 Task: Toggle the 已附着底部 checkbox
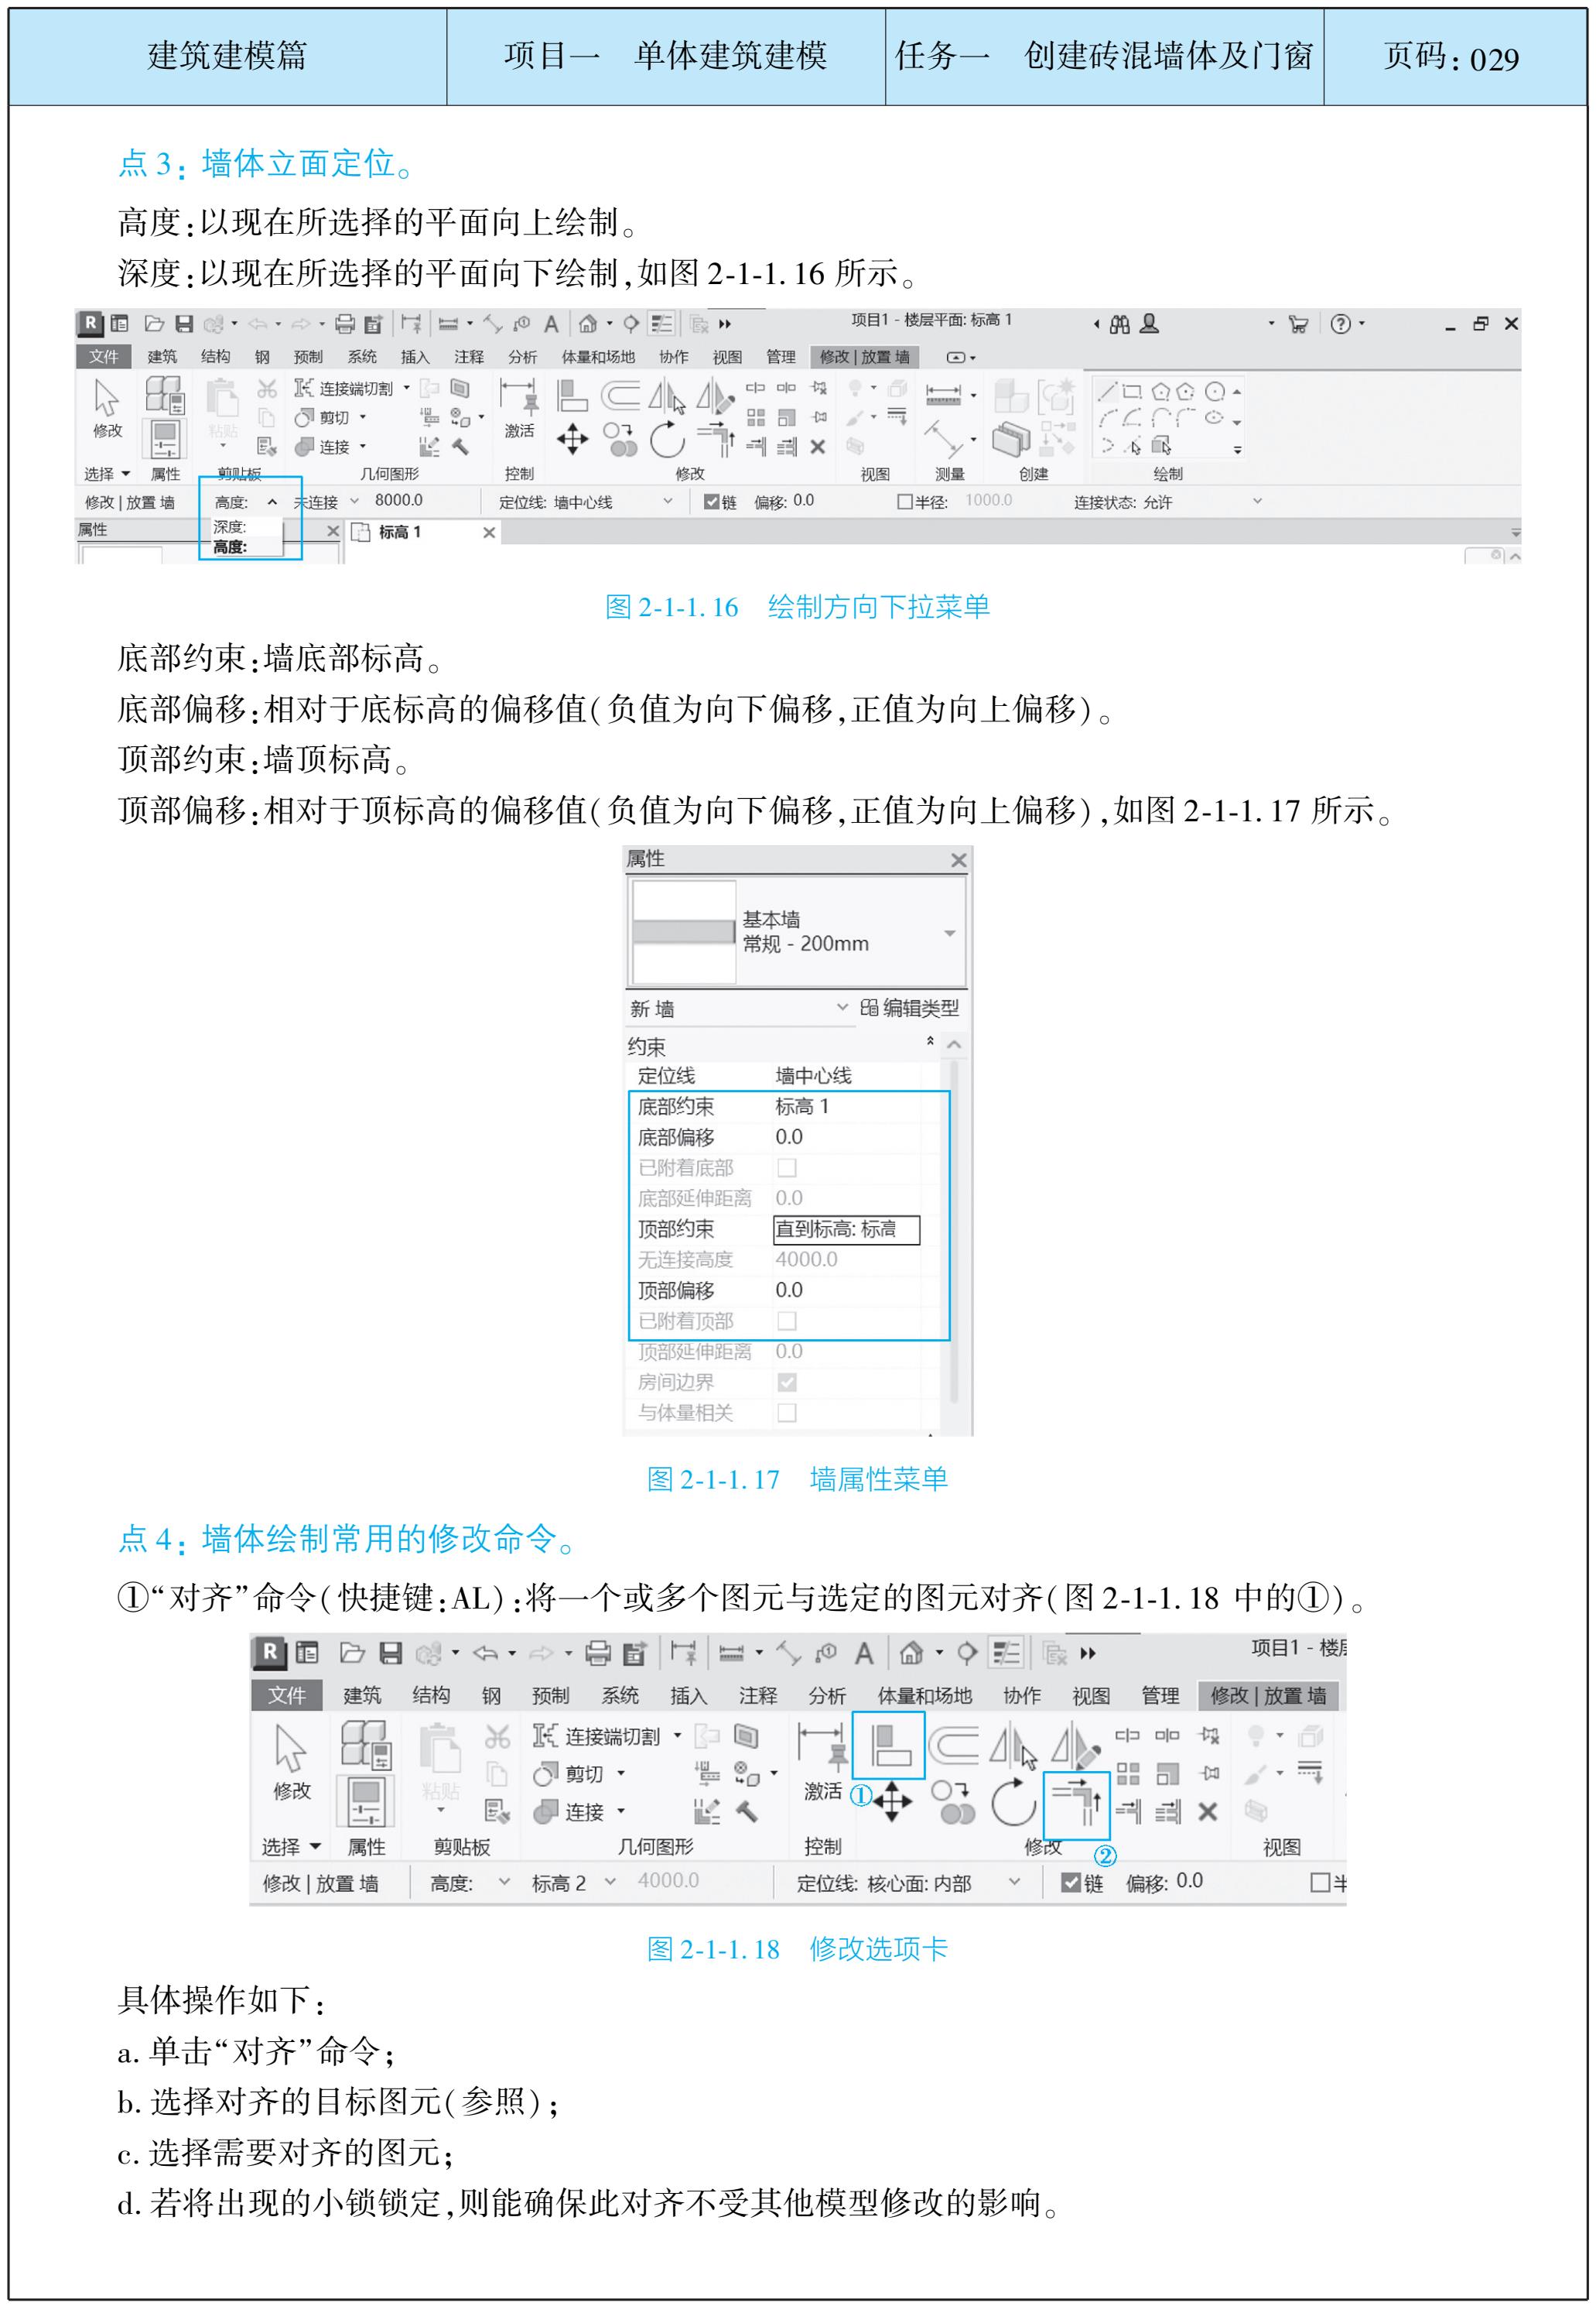pyautogui.click(x=787, y=1167)
